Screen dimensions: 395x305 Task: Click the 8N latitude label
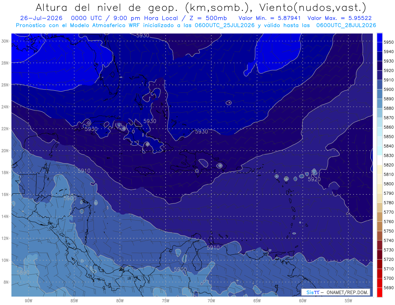click(x=7, y=282)
